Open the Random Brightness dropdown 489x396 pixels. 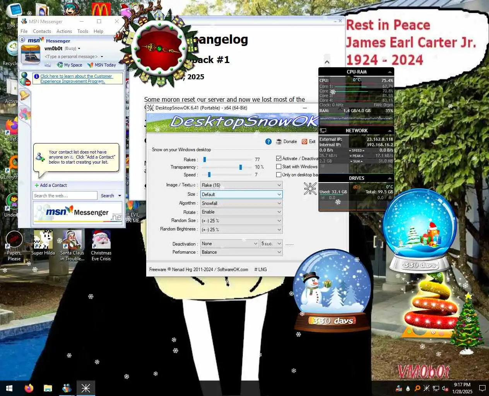point(241,230)
